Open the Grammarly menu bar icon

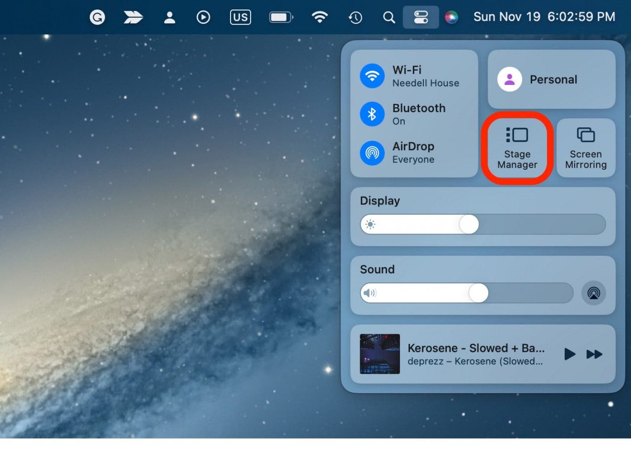[x=97, y=17]
